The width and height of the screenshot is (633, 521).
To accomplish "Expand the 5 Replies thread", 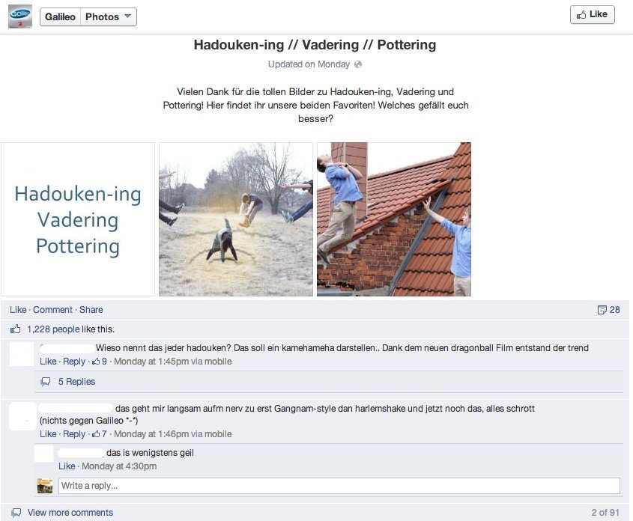I will pos(76,382).
